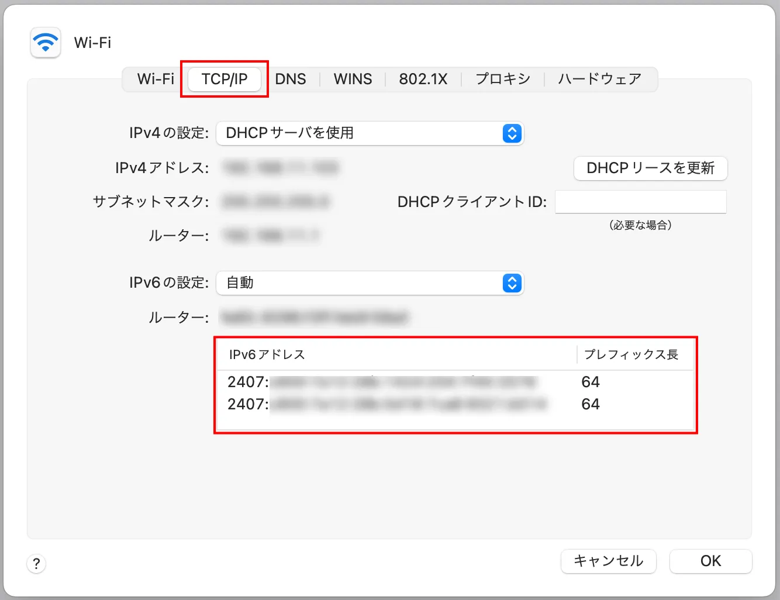This screenshot has height=600, width=780.
Task: Open the ハードウェア tab
Action: click(x=600, y=79)
